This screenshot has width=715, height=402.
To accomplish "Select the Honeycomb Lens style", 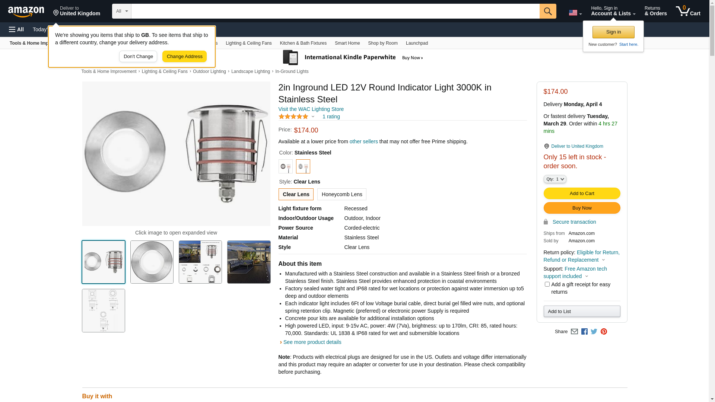I will tap(341, 194).
